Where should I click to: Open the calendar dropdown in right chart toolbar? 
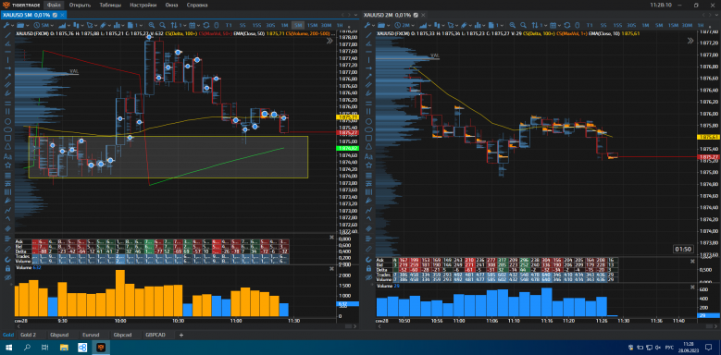[555, 25]
